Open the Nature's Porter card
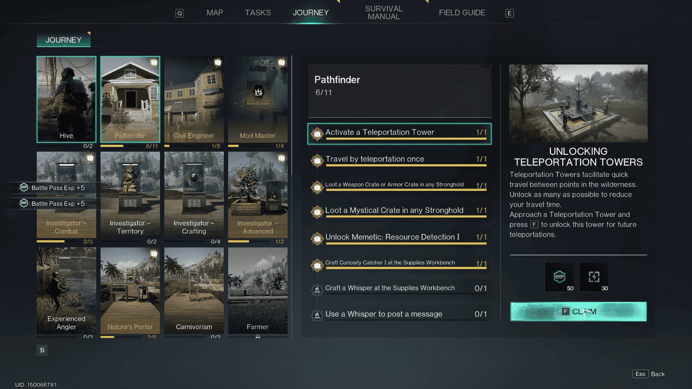 pyautogui.click(x=130, y=291)
